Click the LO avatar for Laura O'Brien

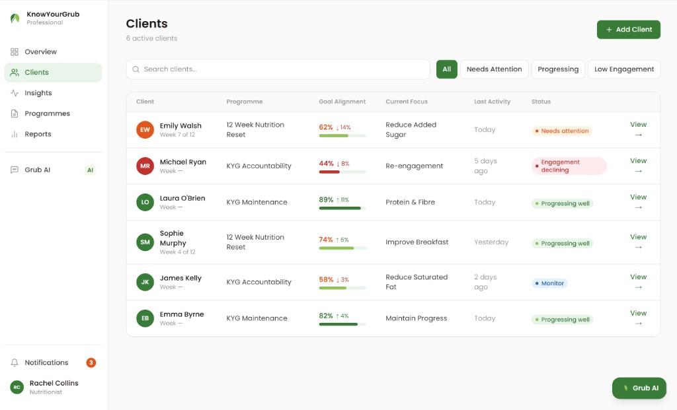145,202
